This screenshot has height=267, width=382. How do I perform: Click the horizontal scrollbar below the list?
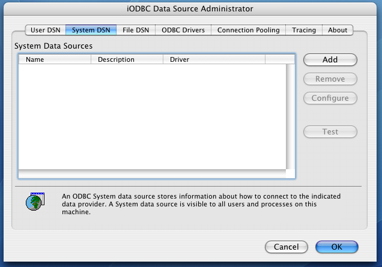152,173
